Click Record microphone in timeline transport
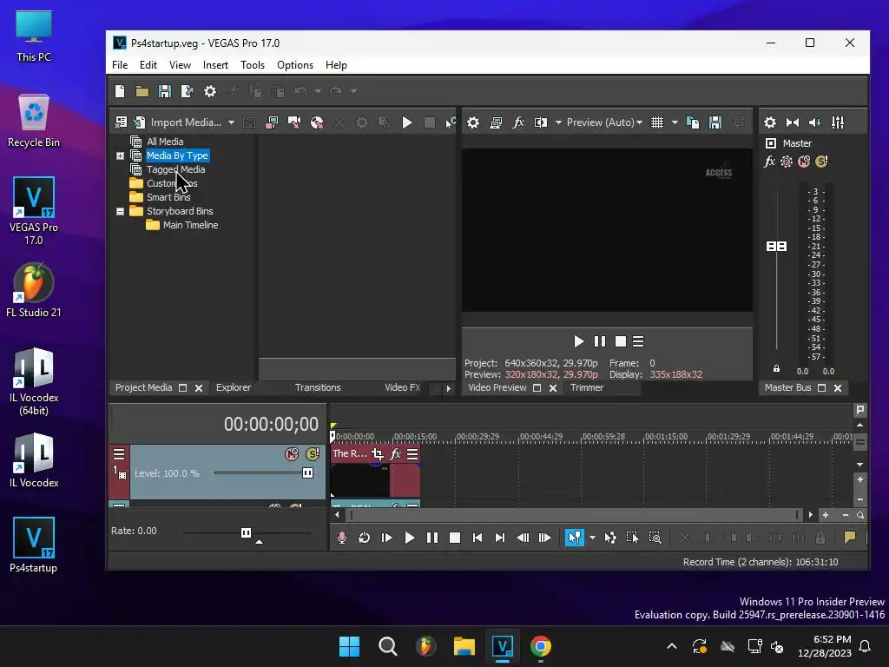The height and width of the screenshot is (667, 889). [x=342, y=538]
